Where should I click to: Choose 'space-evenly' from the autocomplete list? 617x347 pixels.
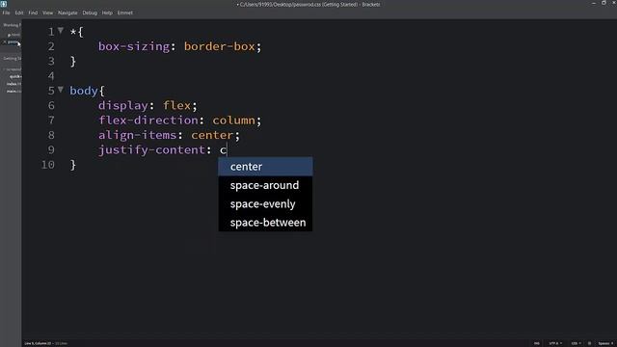[x=266, y=203]
